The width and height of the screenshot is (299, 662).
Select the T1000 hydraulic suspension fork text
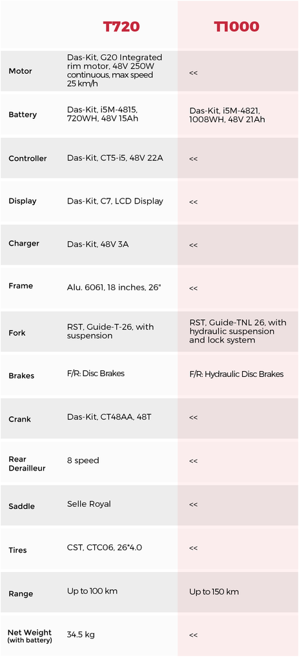click(x=238, y=332)
